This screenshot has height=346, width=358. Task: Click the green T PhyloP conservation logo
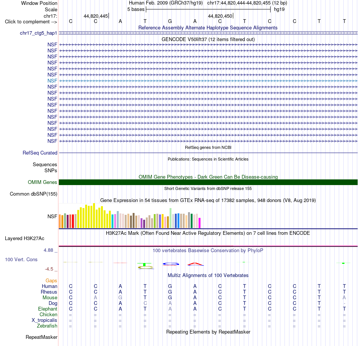coord(145,265)
